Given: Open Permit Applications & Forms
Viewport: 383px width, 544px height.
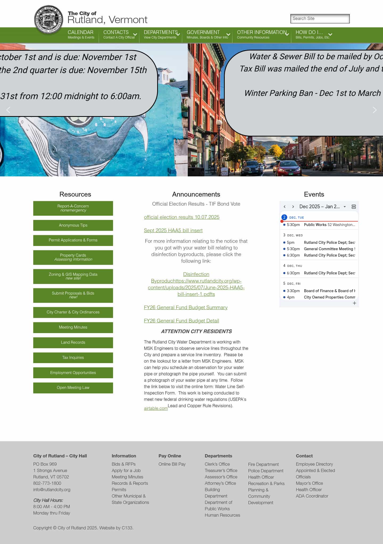Looking at the screenshot, I should point(73,240).
